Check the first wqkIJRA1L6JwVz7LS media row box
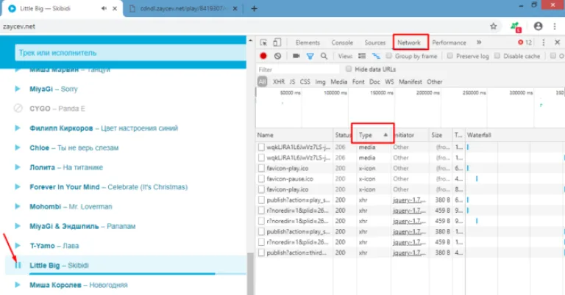The height and width of the screenshot is (295, 565). point(261,147)
